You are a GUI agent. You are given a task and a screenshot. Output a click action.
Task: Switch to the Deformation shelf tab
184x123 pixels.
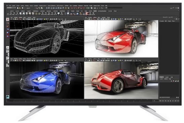35,11
